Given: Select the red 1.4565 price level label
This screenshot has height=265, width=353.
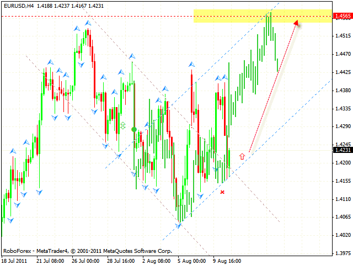Looking at the screenshot, I should point(343,16).
